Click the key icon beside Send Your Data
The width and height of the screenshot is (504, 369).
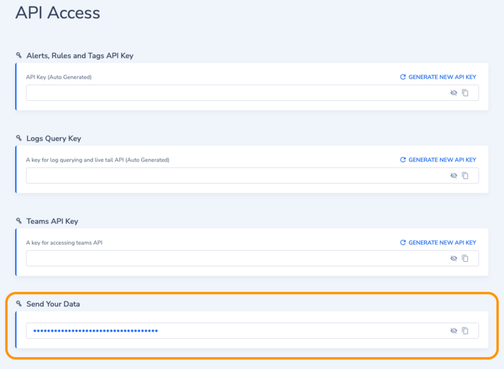pos(19,303)
